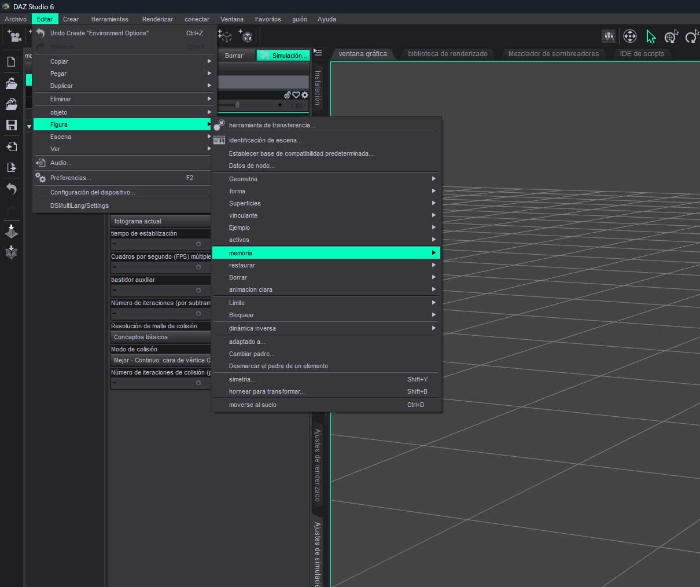Expand the Superficies submenu arrow
Screen dimensions: 700x587
(x=434, y=203)
